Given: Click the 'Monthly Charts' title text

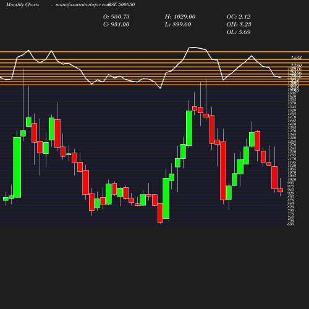Looking at the screenshot, I should click(x=23, y=5).
